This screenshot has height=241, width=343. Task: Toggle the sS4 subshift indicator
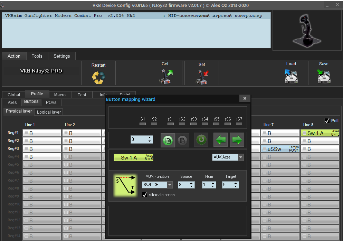[205, 124]
